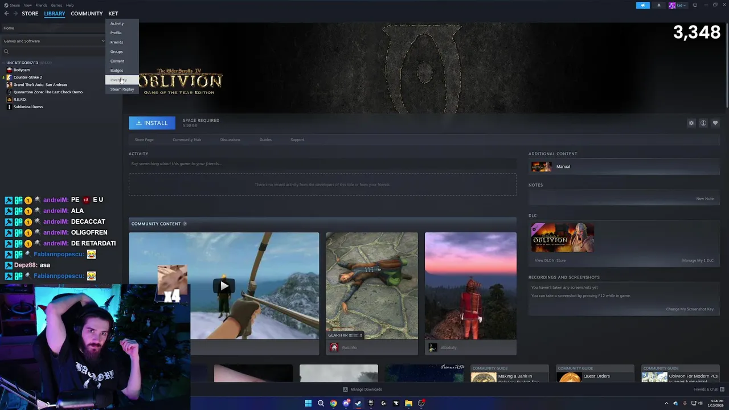
Task: Go back with the left navigation arrow
Action: tap(7, 14)
